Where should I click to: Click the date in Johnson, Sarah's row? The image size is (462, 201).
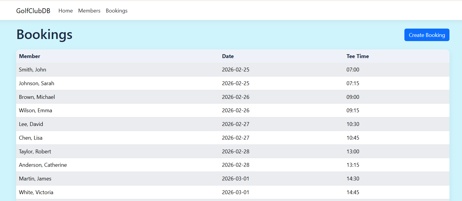236,83
